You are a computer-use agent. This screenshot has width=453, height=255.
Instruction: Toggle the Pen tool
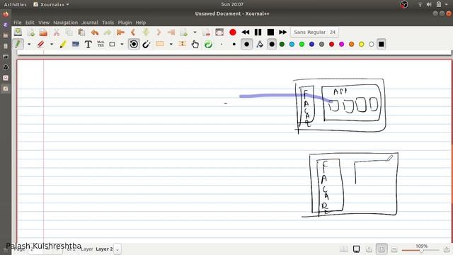coord(18,44)
